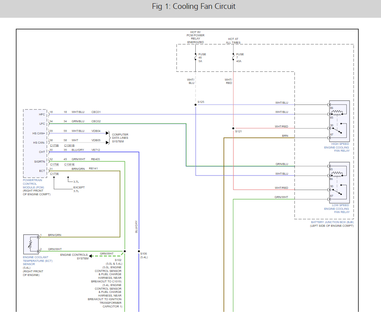This screenshot has width=381, height=324.
Task: Click the Fuse 7 40A symbol
Action: pyautogui.click(x=233, y=58)
